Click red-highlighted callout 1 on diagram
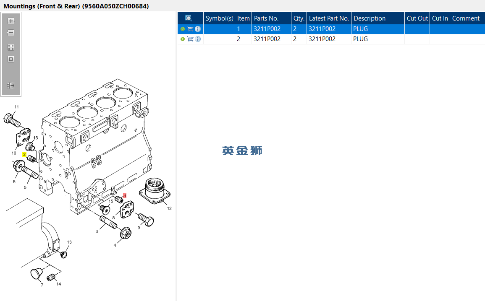 pos(125,196)
